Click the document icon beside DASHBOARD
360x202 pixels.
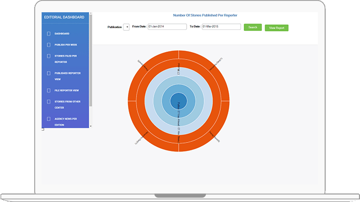coord(49,33)
